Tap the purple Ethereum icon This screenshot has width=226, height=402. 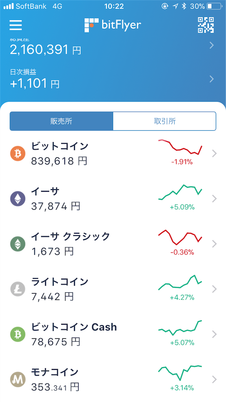click(x=18, y=199)
